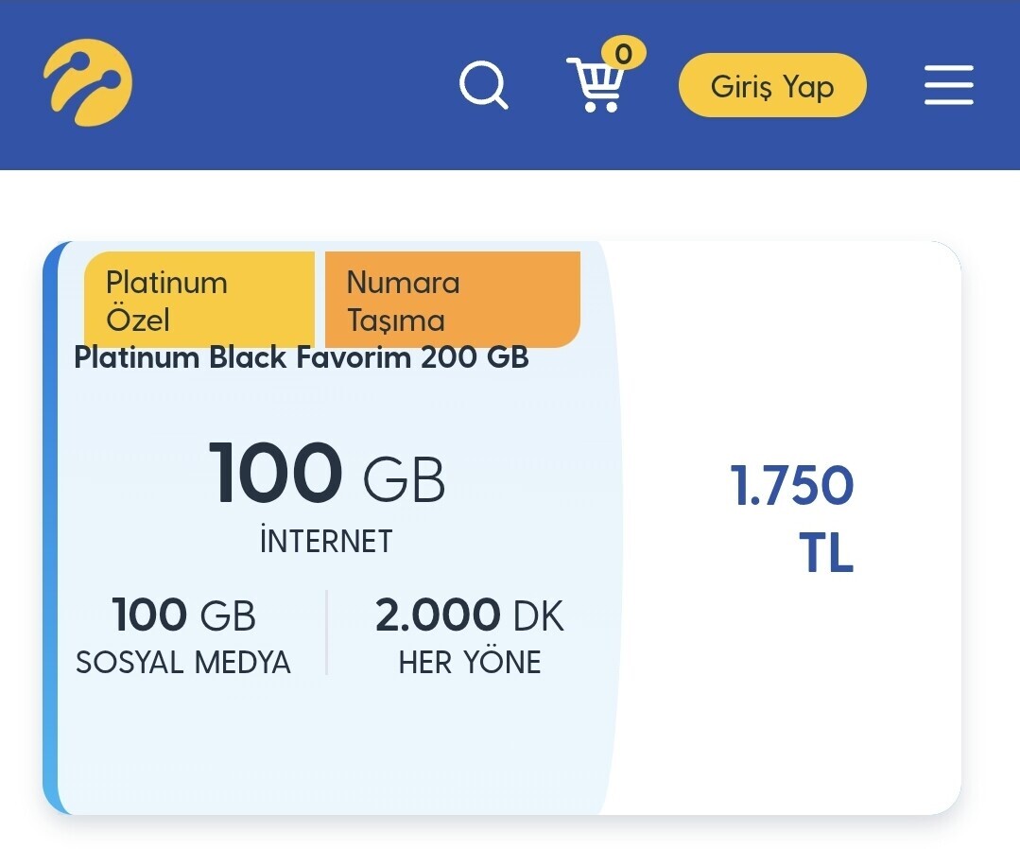The width and height of the screenshot is (1020, 849).
Task: Tap the cart item count badge
Action: [x=623, y=54]
